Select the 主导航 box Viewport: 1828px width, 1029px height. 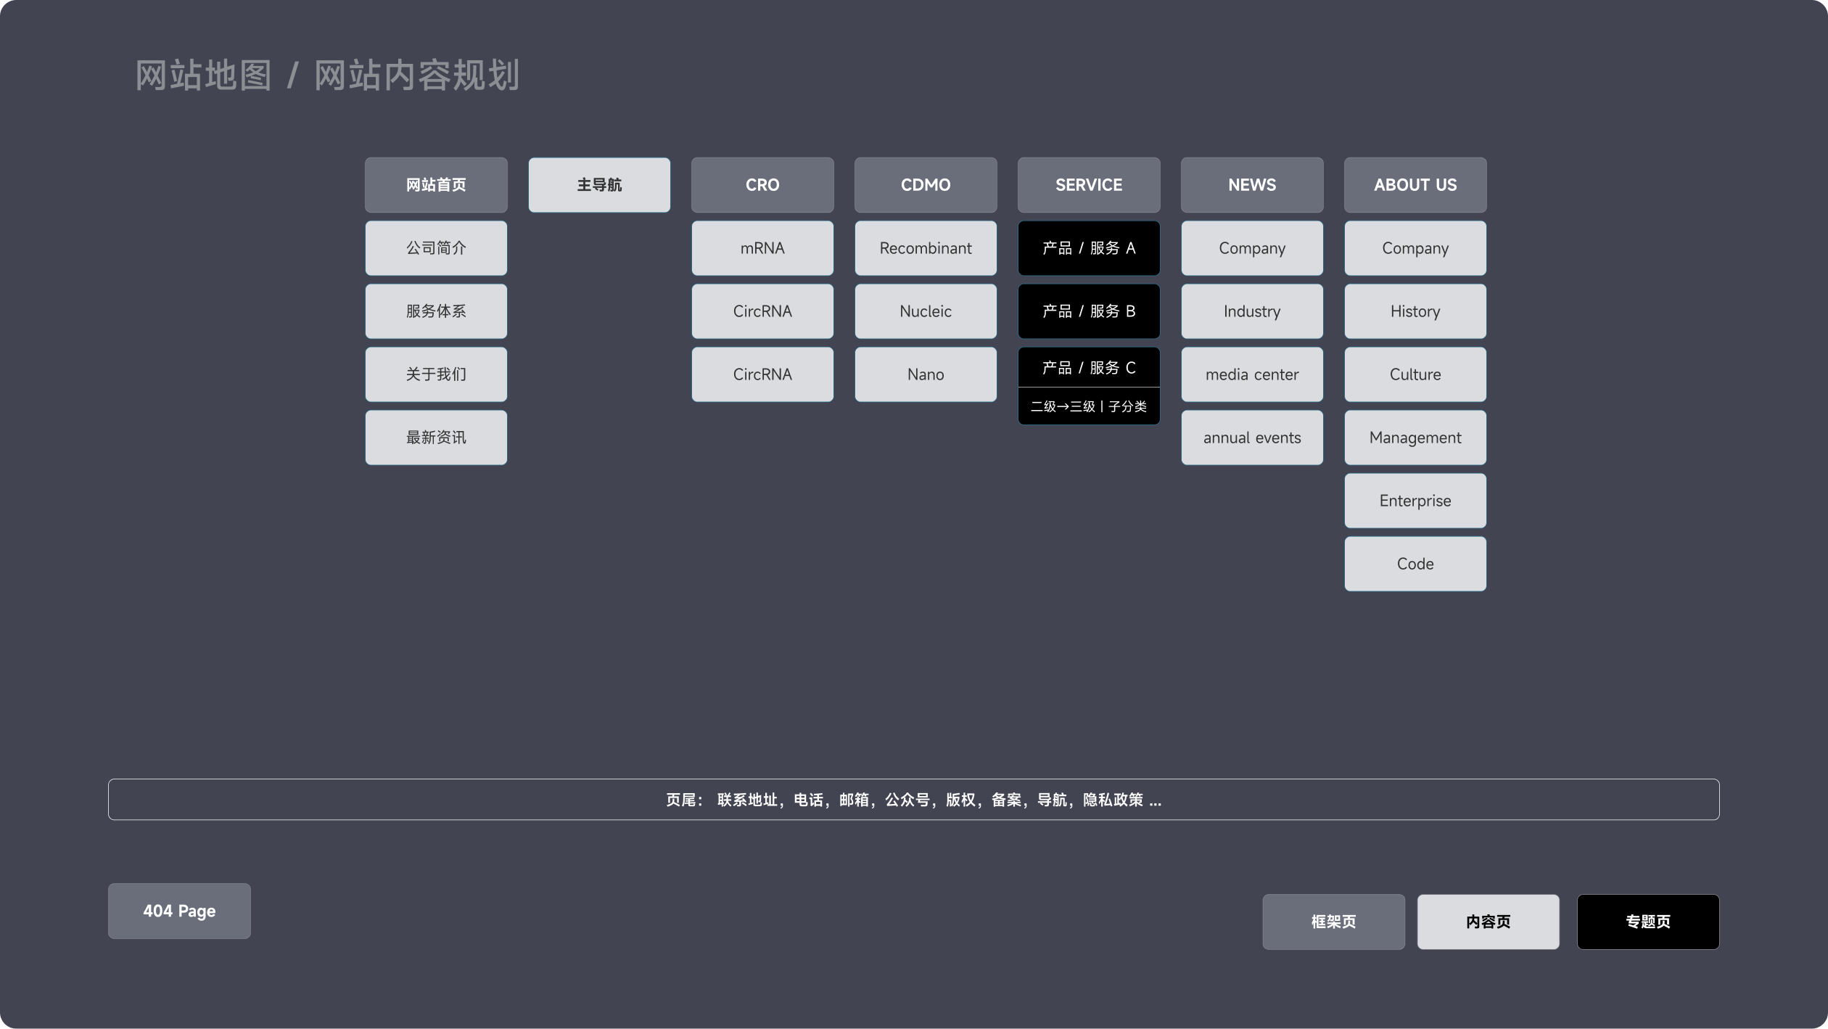(599, 185)
